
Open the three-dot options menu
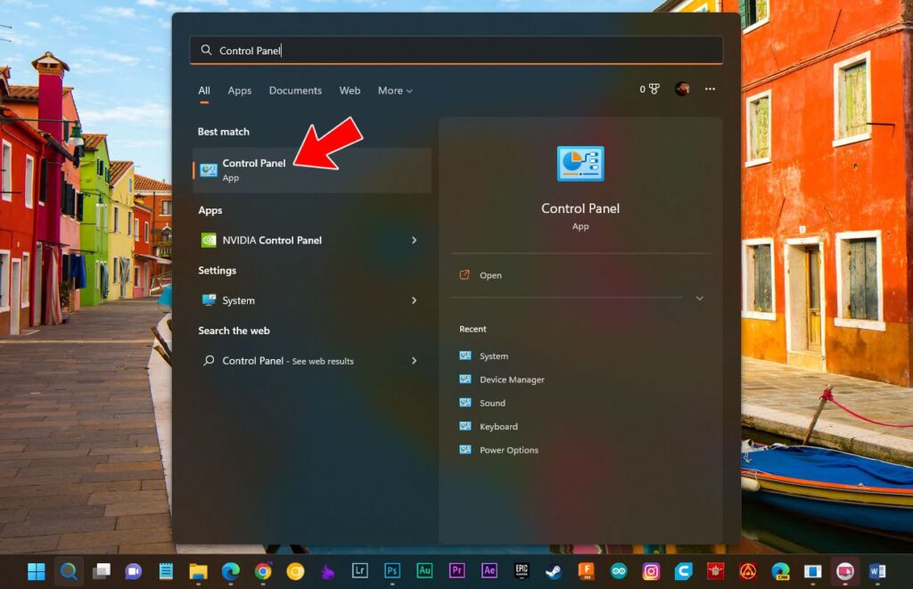pos(710,89)
